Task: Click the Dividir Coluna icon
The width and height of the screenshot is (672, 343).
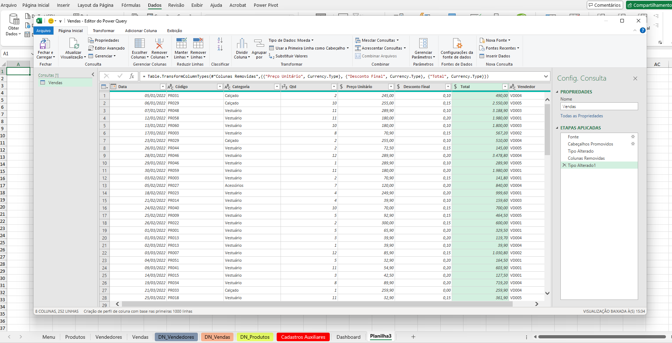Action: coord(242,43)
